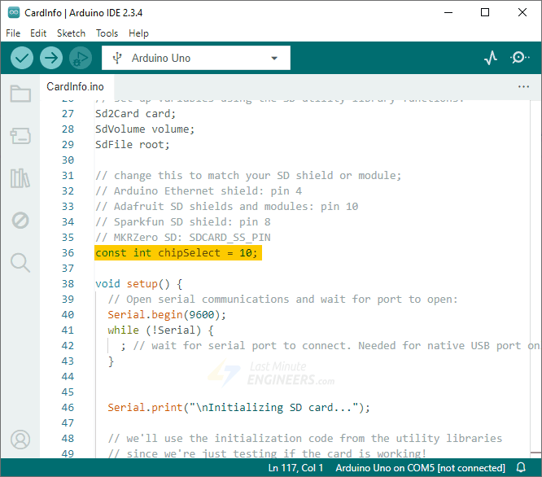542x477 pixels.
Task: Open the Serial Monitor
Action: [x=519, y=58]
